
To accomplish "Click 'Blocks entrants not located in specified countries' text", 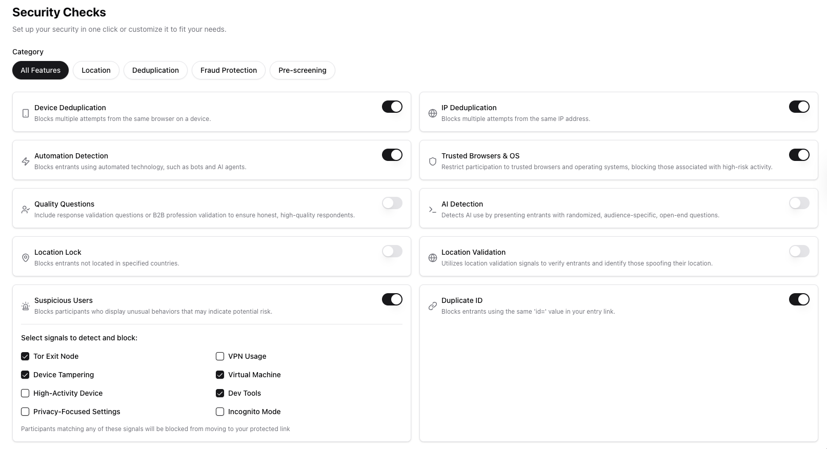I will click(107, 263).
